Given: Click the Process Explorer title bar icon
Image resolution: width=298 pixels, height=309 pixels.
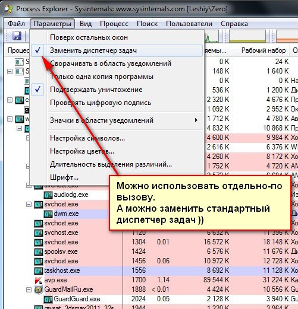Looking at the screenshot, I should click(x=9, y=9).
